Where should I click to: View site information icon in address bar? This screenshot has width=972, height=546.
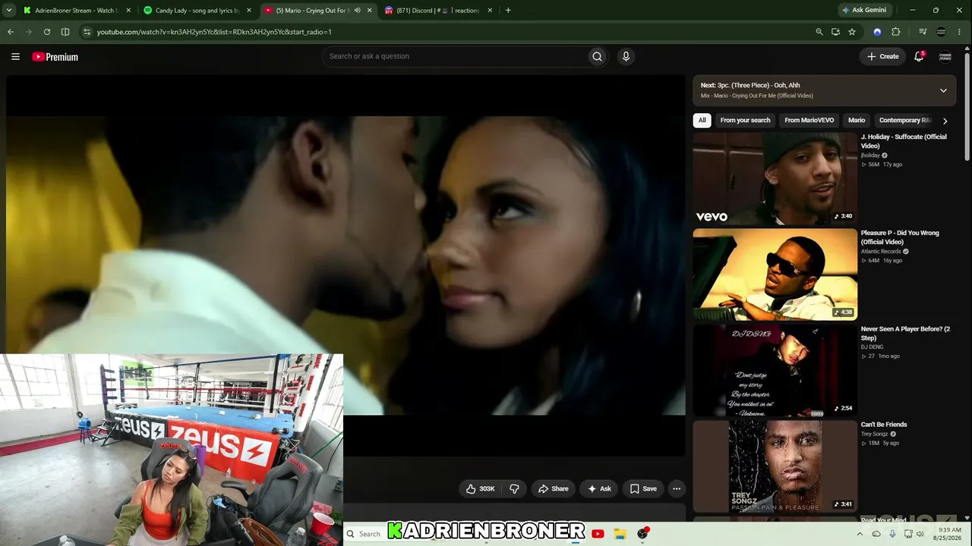click(87, 32)
